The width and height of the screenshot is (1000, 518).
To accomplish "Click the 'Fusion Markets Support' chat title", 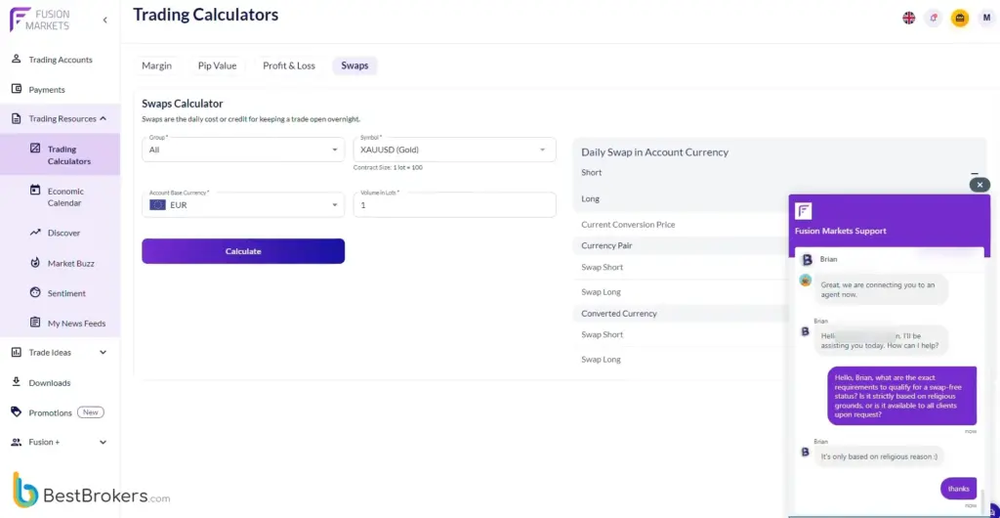I will (840, 231).
